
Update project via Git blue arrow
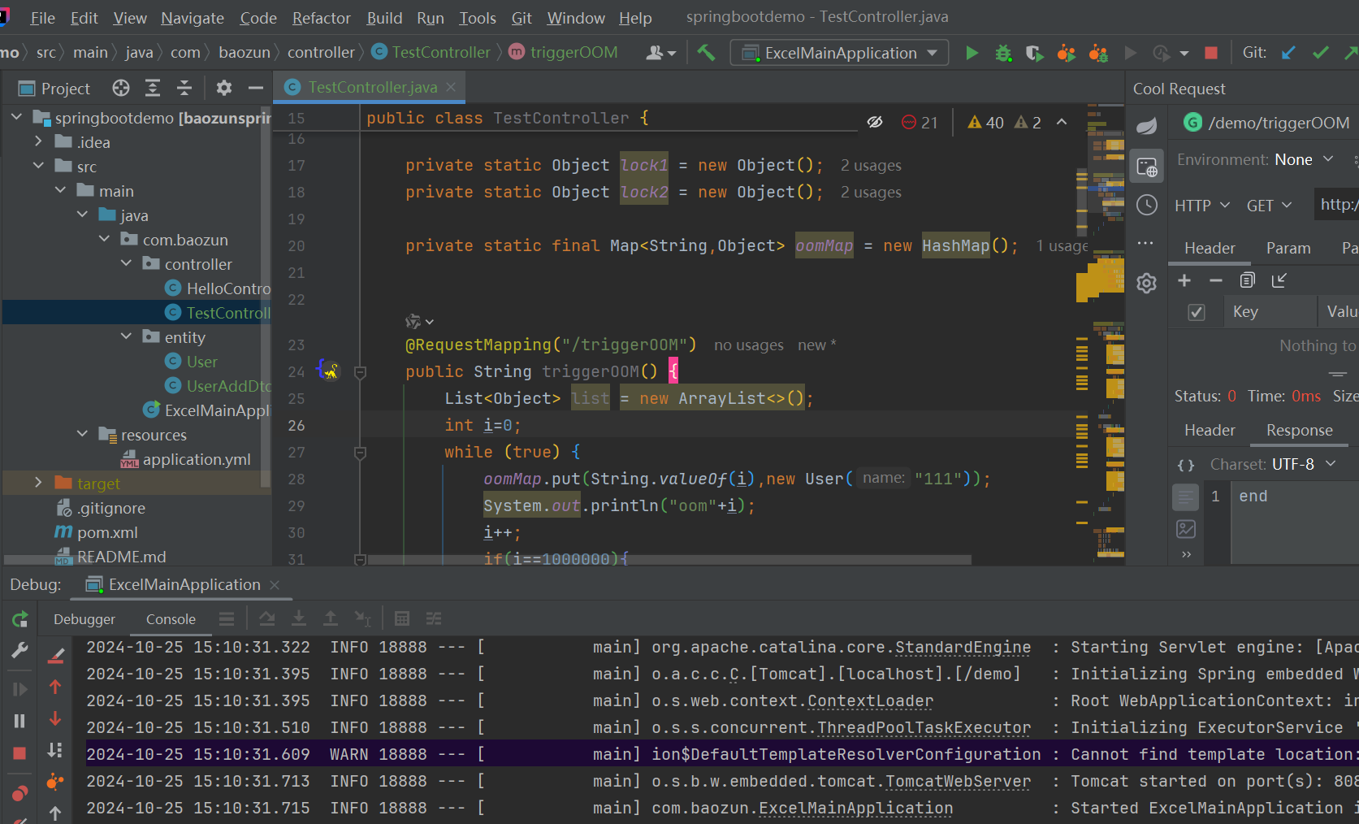(1288, 53)
